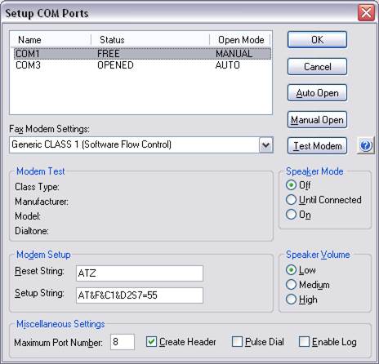Click the Test Modem button
This screenshot has width=379, height=364.
coord(317,146)
